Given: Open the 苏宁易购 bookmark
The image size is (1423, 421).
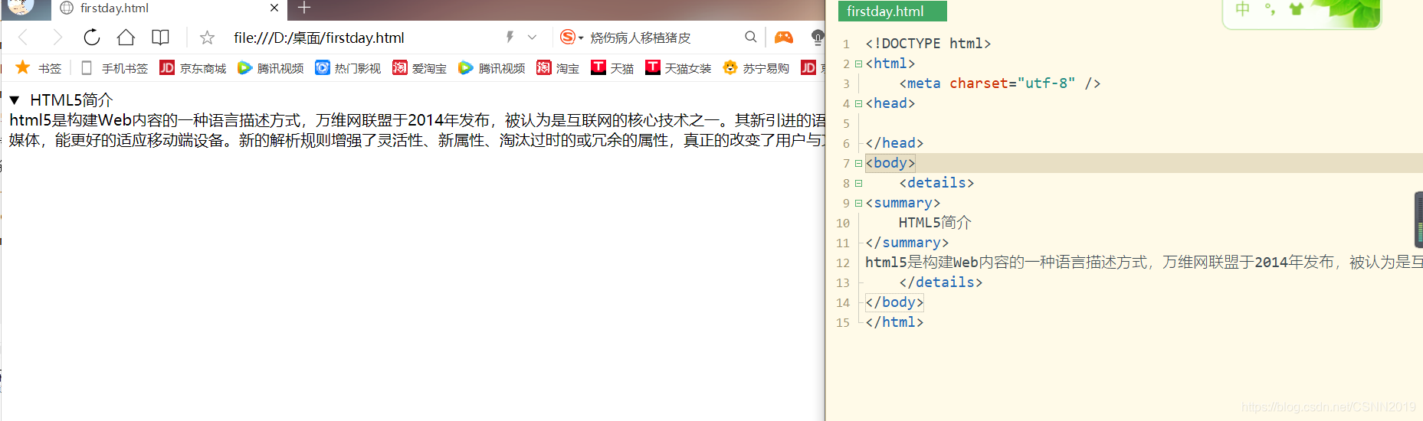Looking at the screenshot, I should point(756,68).
